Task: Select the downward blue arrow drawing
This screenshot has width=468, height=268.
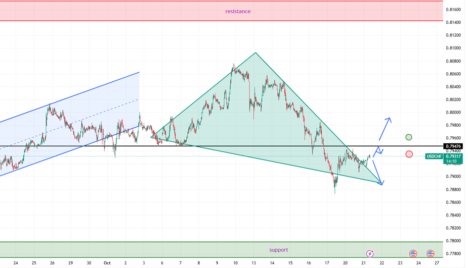Action: pos(377,173)
